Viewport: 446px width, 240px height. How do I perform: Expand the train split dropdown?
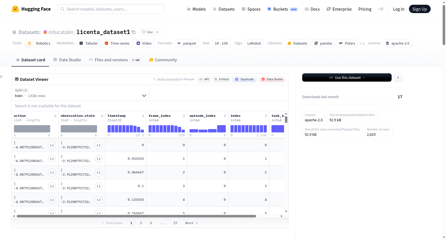pyautogui.click(x=81, y=93)
